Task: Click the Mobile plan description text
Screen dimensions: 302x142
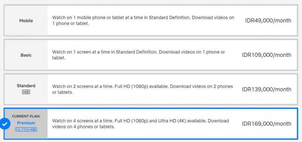Action: [143, 21]
